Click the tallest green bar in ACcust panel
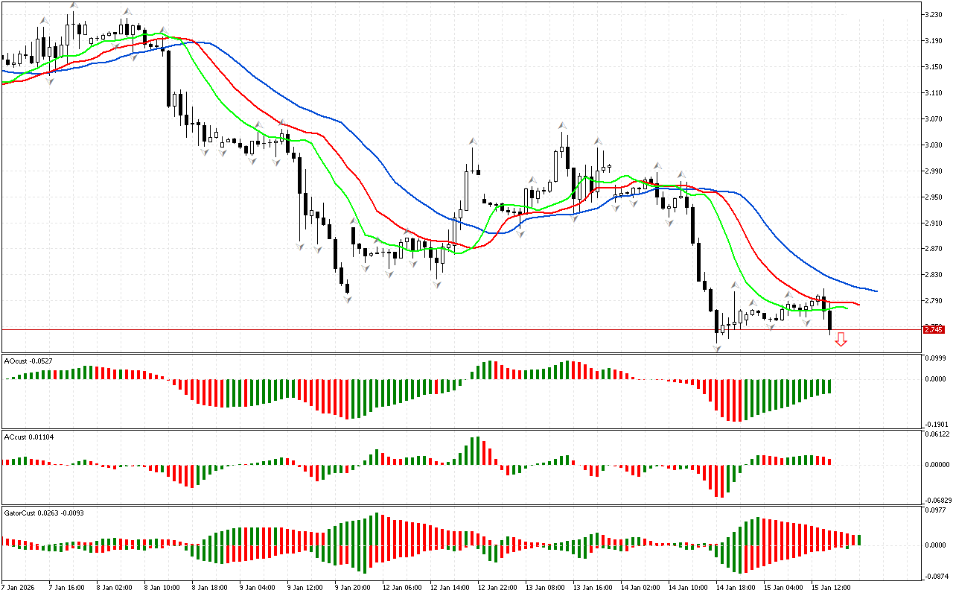The width and height of the screenshot is (953, 596). [476, 450]
